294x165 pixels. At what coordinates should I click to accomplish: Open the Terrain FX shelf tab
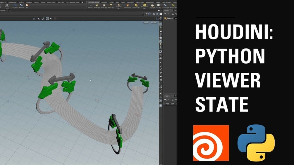tap(21, 2)
